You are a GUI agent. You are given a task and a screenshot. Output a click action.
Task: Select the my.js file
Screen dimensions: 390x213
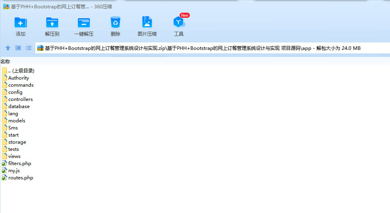click(14, 171)
